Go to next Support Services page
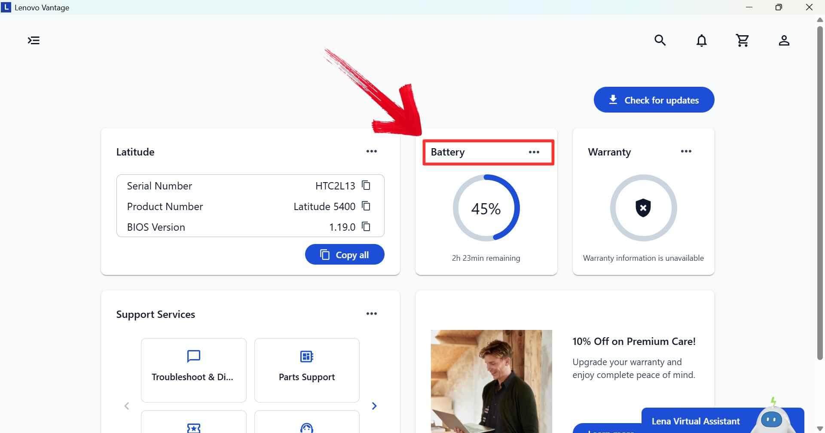 (x=374, y=406)
